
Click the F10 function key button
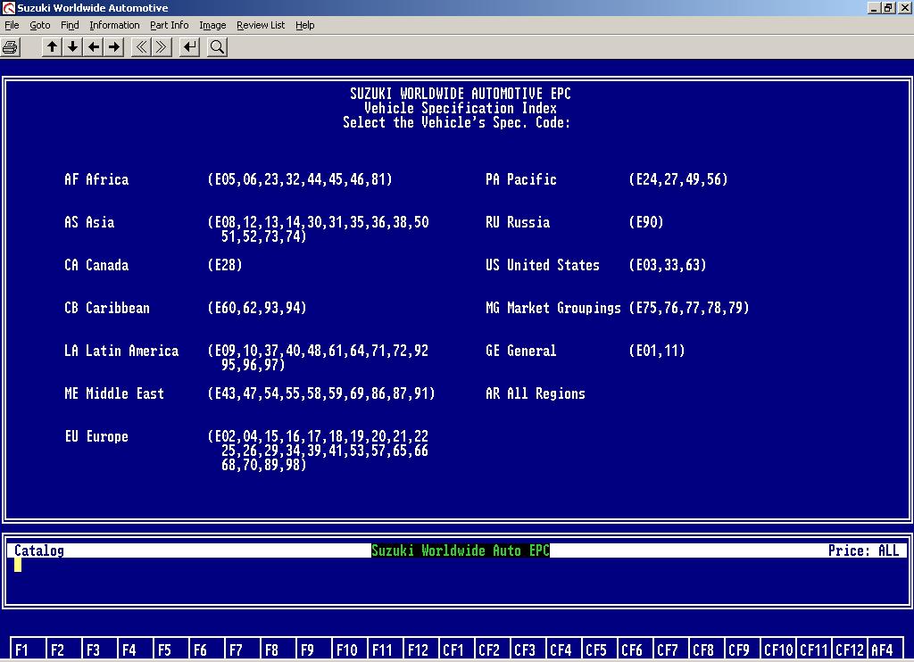(x=348, y=650)
